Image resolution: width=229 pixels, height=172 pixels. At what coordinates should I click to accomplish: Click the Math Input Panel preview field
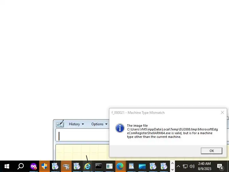[x=83, y=135]
